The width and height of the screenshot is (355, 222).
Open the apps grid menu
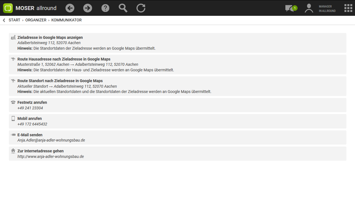point(348,8)
